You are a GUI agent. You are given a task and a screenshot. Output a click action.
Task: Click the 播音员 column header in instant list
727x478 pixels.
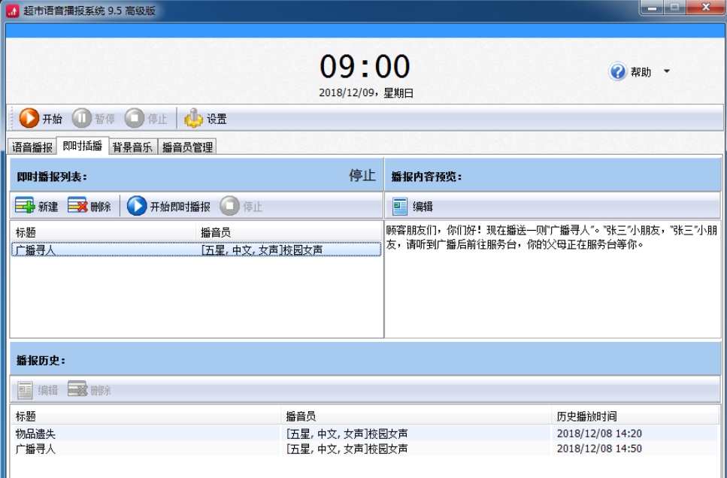[216, 233]
